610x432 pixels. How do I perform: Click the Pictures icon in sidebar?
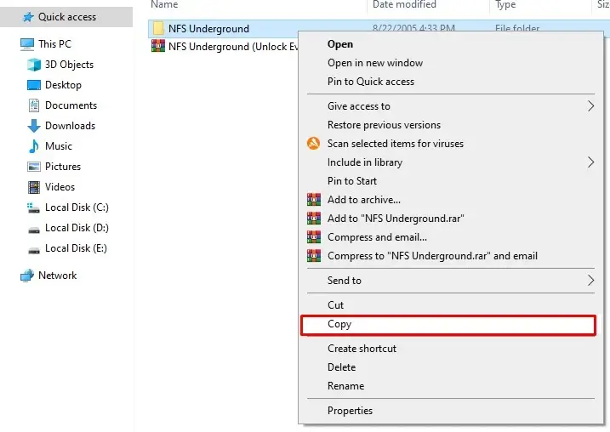pos(34,167)
